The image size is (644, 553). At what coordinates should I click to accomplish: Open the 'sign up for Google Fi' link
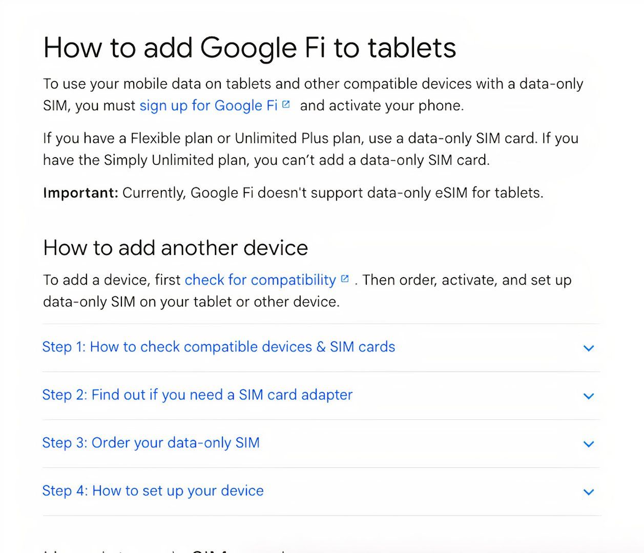click(x=208, y=105)
